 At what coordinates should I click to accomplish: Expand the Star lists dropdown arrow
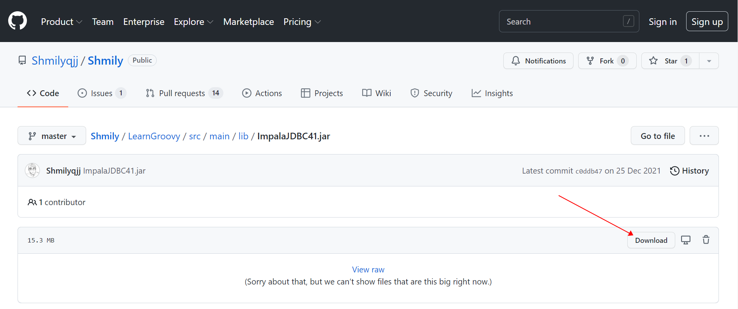(709, 61)
